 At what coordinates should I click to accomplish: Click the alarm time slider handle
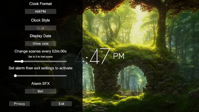coord(15,76)
